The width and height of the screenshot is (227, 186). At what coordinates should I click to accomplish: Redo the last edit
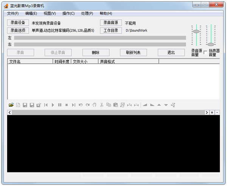click(88, 105)
